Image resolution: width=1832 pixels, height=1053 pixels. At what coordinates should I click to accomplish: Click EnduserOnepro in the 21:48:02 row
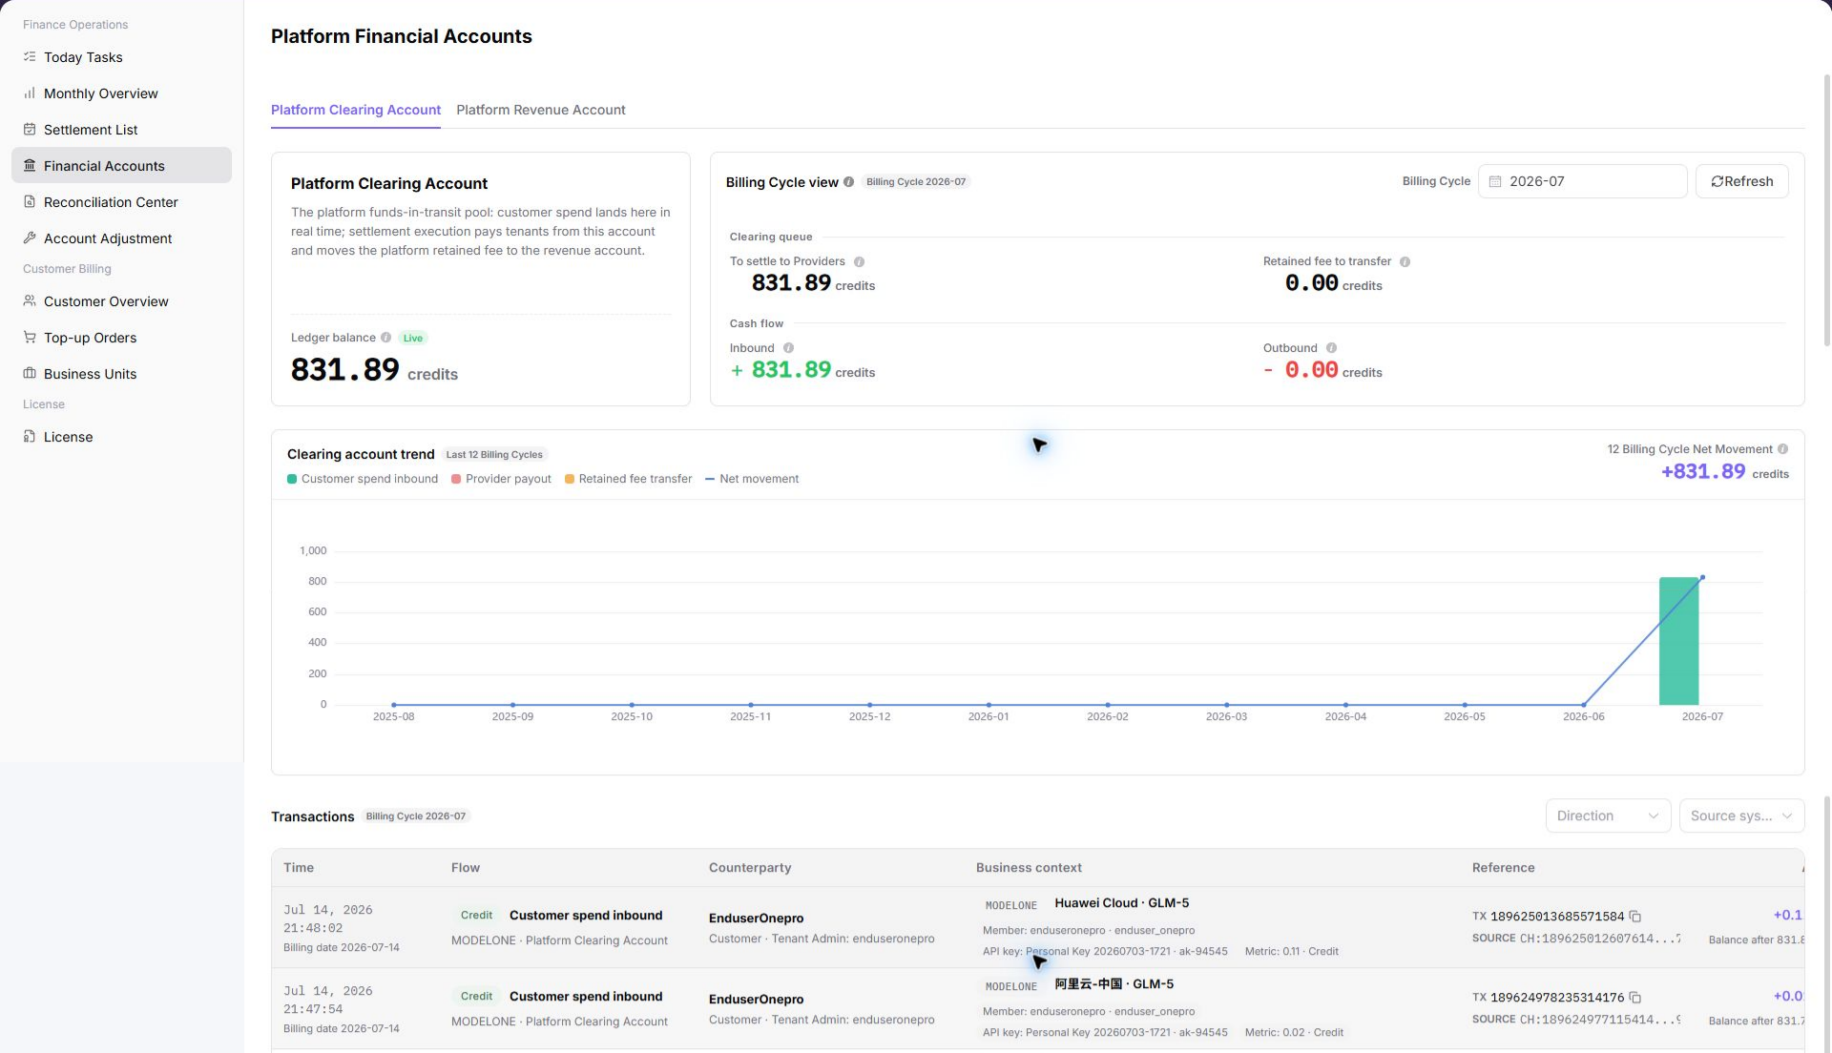tap(756, 919)
